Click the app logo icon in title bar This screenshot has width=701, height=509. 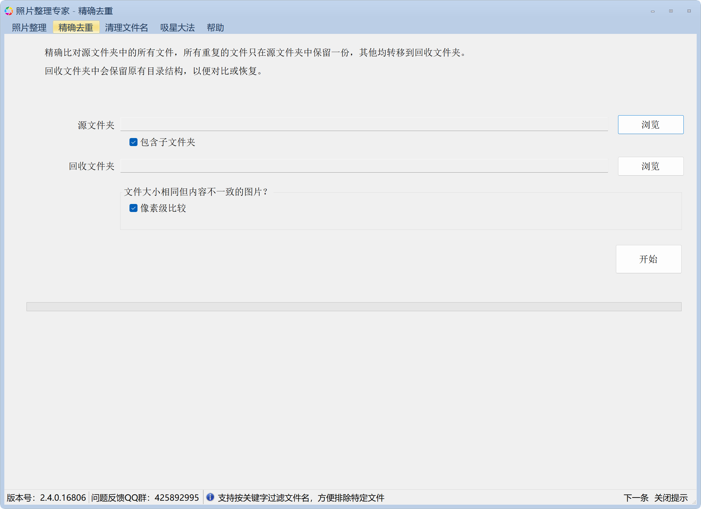(x=9, y=11)
